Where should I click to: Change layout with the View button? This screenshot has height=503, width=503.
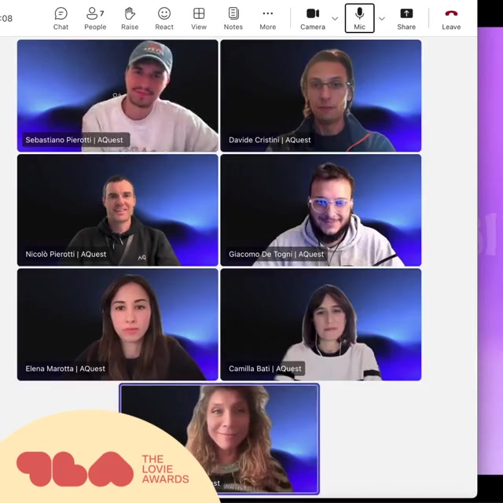[x=199, y=19]
